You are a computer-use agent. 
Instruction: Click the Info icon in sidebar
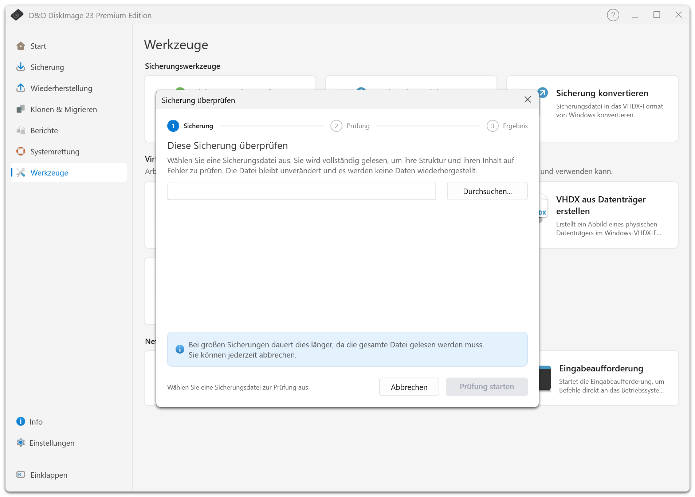pos(21,421)
